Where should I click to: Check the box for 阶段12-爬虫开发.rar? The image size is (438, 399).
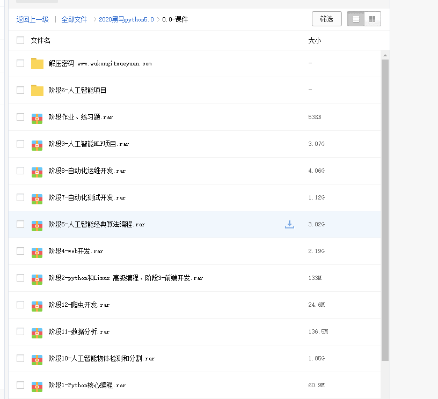tap(20, 305)
